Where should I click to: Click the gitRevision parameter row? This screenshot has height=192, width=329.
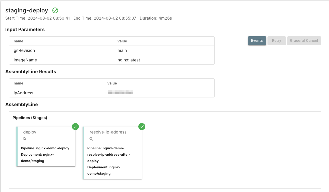click(111, 50)
